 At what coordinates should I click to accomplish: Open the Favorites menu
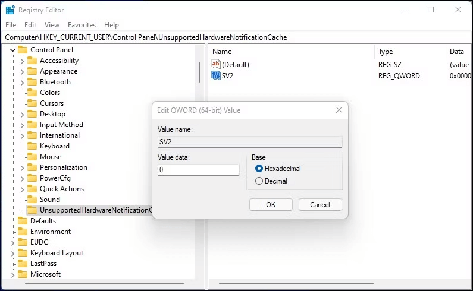coord(82,25)
